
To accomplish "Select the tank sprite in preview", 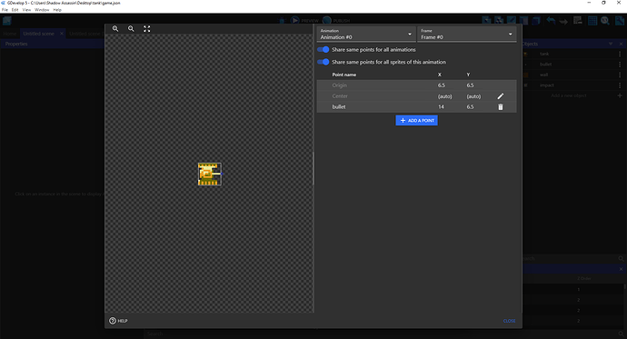I will click(210, 174).
